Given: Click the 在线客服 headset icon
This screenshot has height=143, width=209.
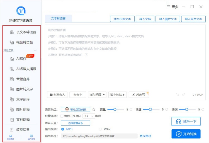Looking at the screenshot, I should point(11,136).
